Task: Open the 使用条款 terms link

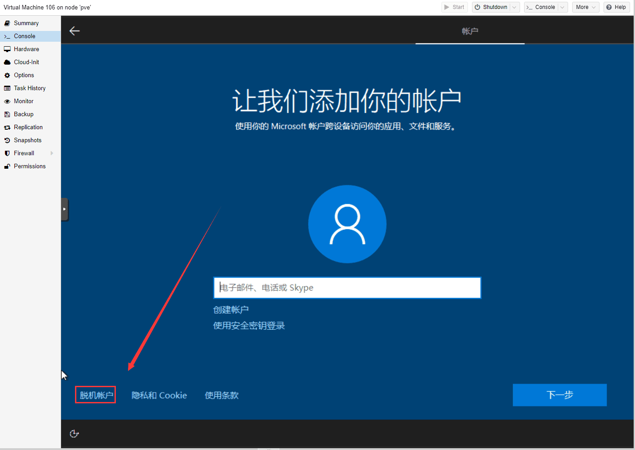Action: pyautogui.click(x=222, y=395)
